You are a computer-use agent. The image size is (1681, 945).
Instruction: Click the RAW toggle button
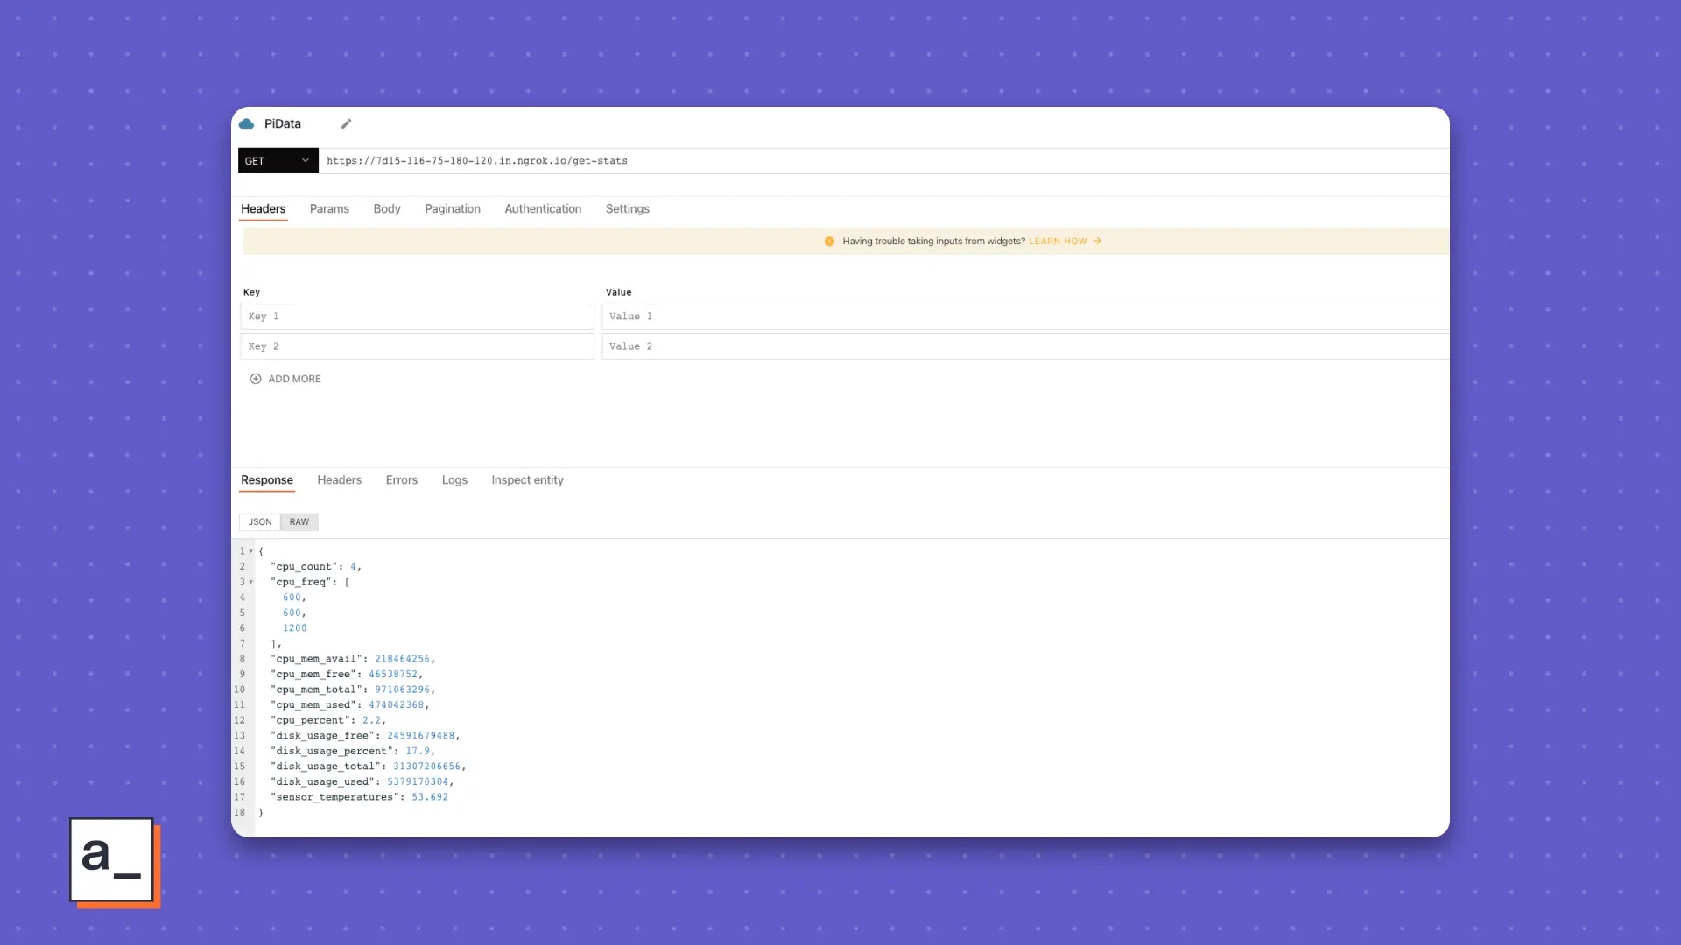coord(299,521)
